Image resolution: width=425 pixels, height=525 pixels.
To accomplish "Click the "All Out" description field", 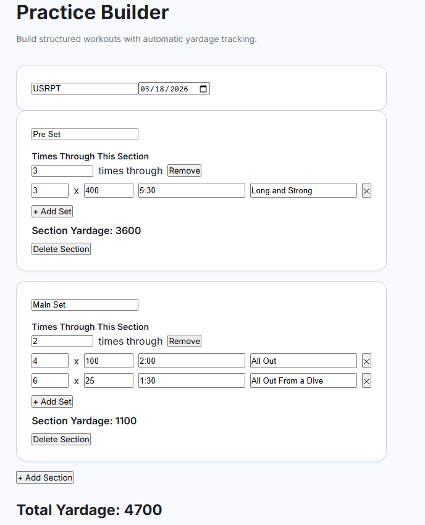I will click(303, 361).
